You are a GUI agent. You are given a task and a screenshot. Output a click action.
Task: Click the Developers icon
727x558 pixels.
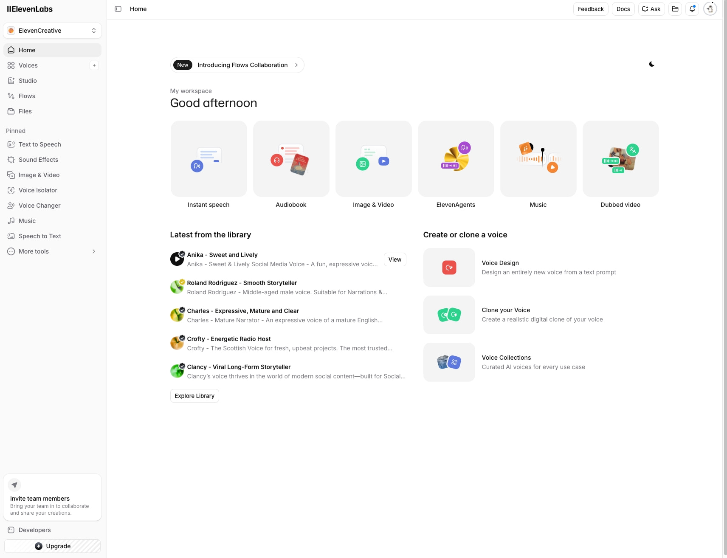coord(11,530)
